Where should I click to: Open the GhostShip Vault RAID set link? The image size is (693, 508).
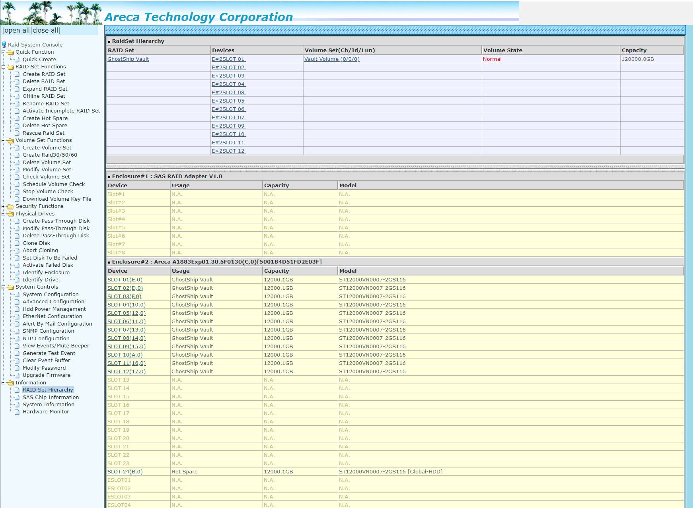click(x=128, y=59)
